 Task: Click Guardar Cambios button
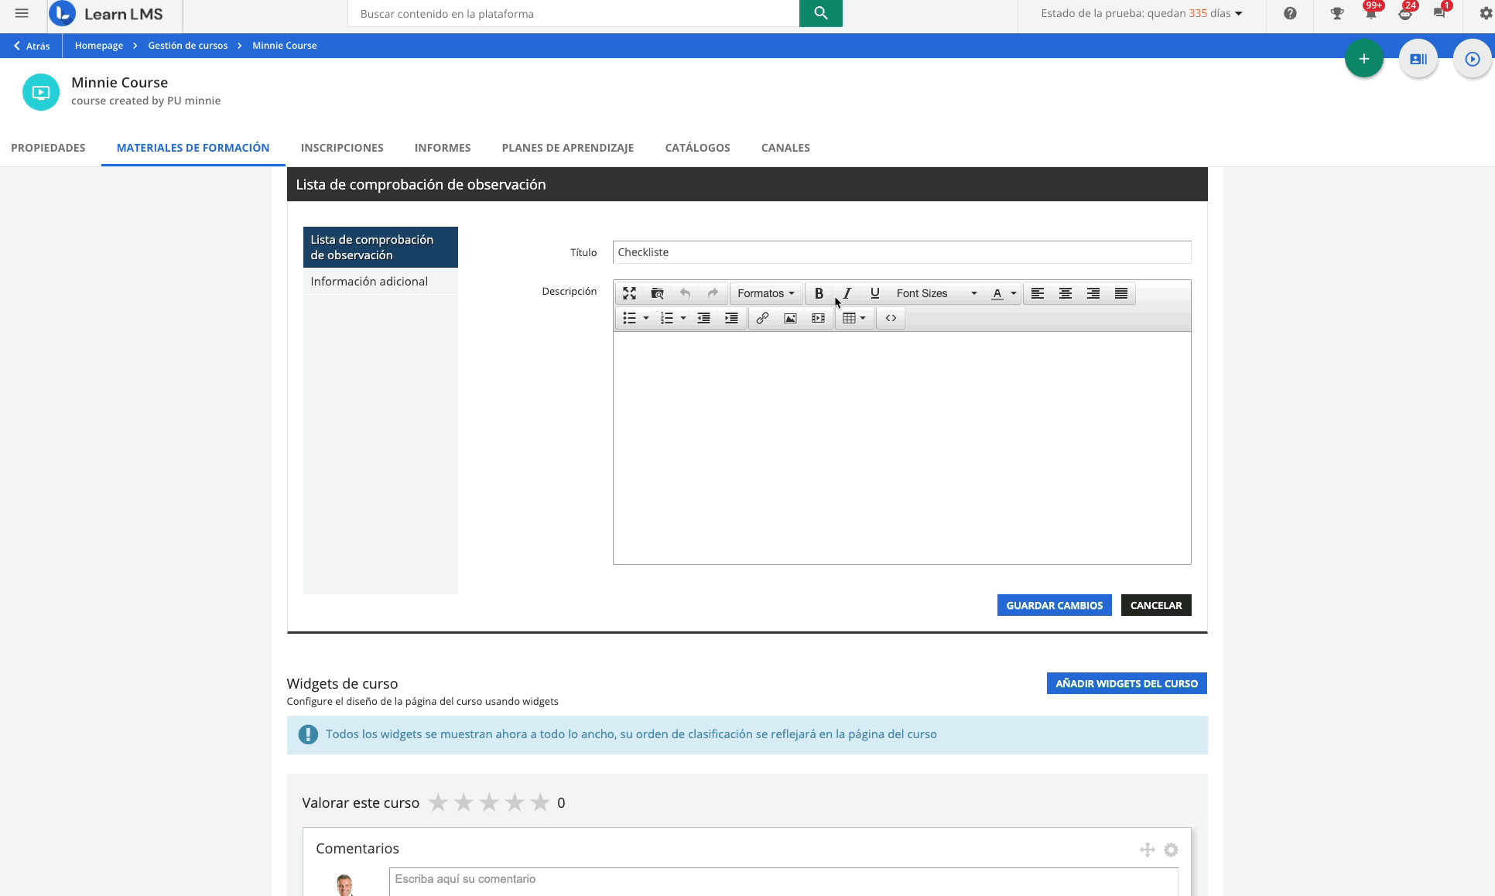pos(1054,605)
